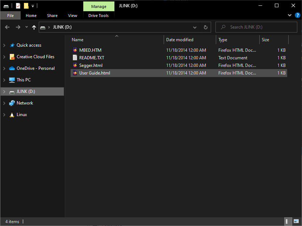
Task: Go forward with the Forward arrow
Action: click(18, 27)
